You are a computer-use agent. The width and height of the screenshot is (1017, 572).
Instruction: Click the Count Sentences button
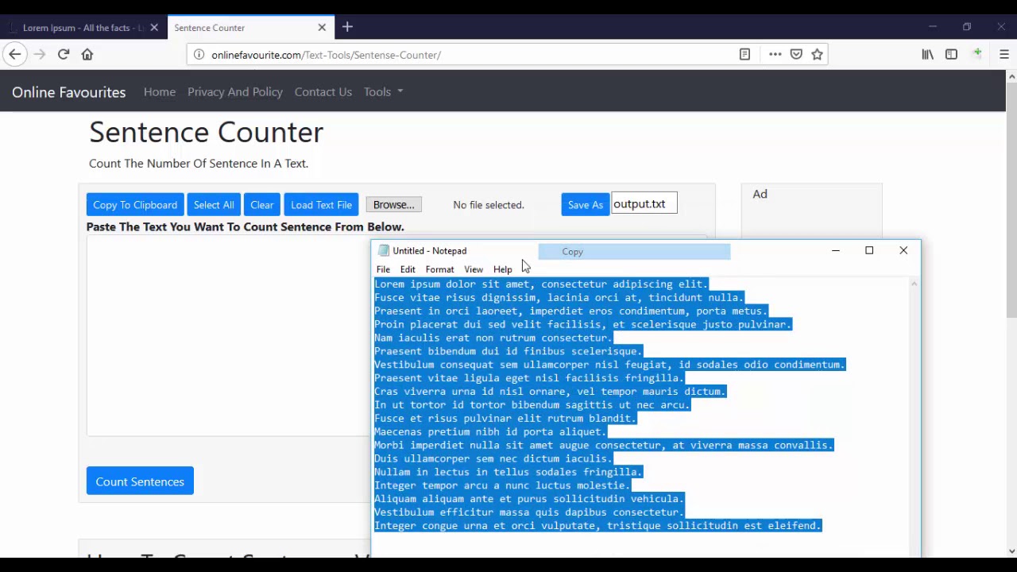tap(139, 481)
